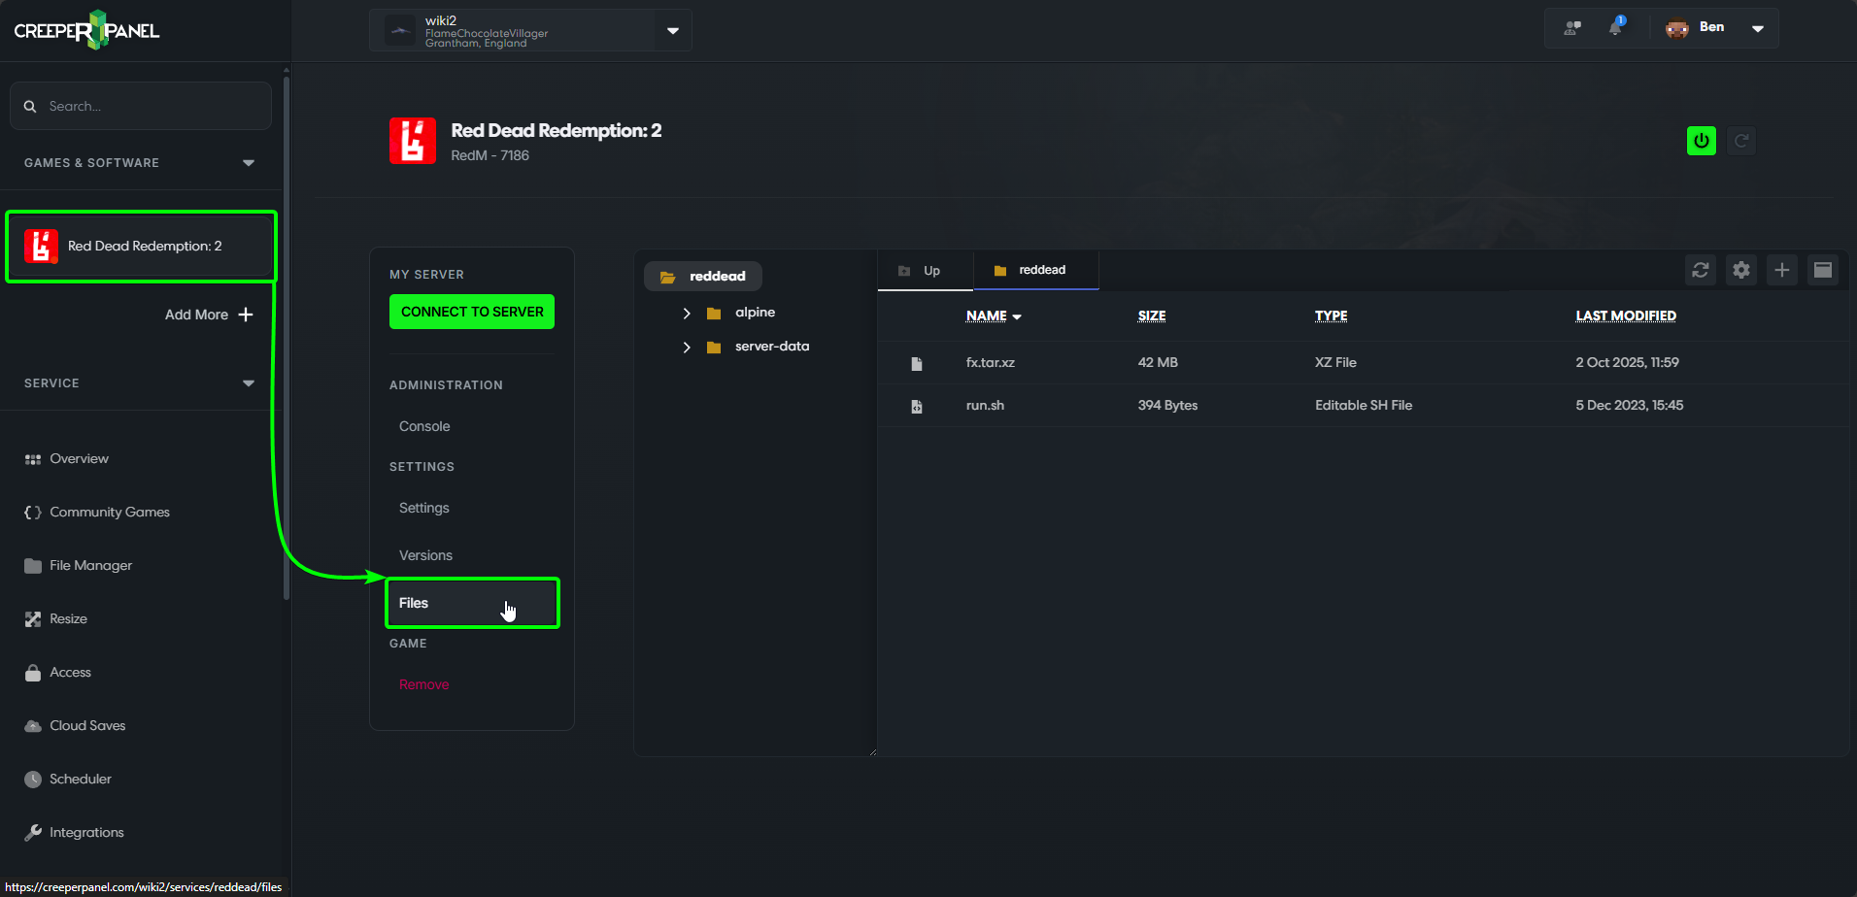The height and width of the screenshot is (897, 1857).
Task: Toggle the server power button
Action: [x=1701, y=140]
